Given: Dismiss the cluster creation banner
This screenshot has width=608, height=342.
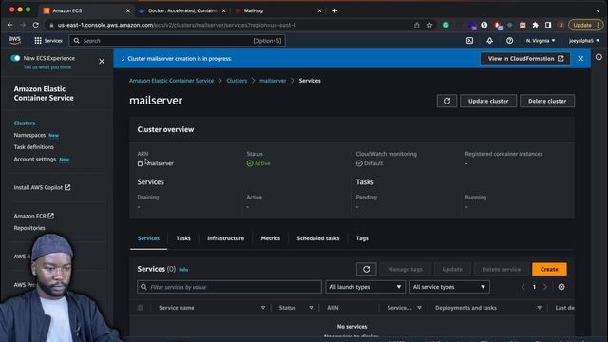Looking at the screenshot, I should click(580, 59).
